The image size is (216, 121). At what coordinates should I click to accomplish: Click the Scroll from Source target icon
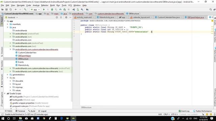tap(57, 17)
